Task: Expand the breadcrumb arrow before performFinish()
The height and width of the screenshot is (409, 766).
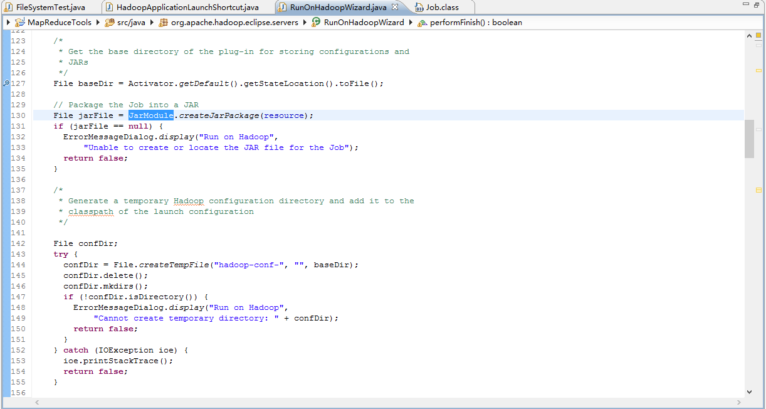Action: click(x=411, y=23)
